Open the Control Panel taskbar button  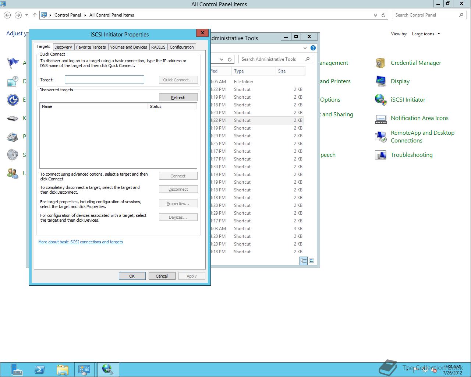tap(84, 369)
